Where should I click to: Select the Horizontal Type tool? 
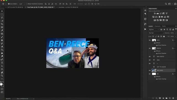coord(2,63)
